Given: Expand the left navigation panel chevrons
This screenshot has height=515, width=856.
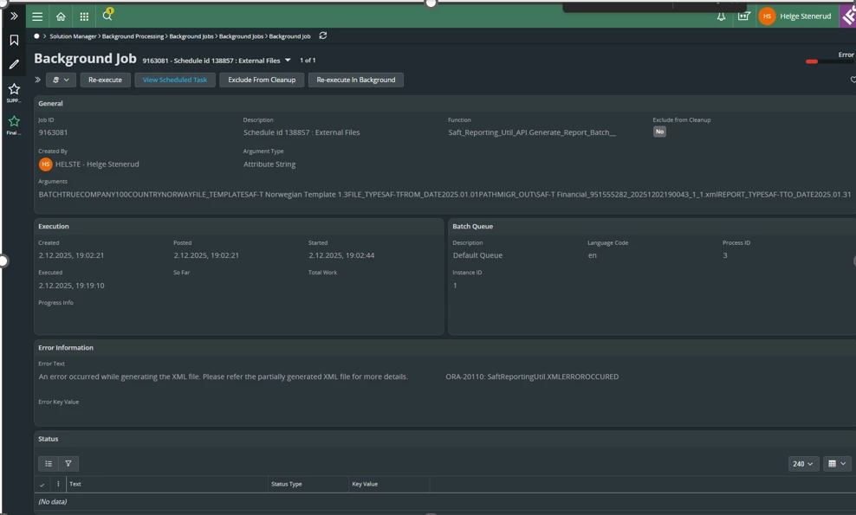Looking at the screenshot, I should (14, 16).
